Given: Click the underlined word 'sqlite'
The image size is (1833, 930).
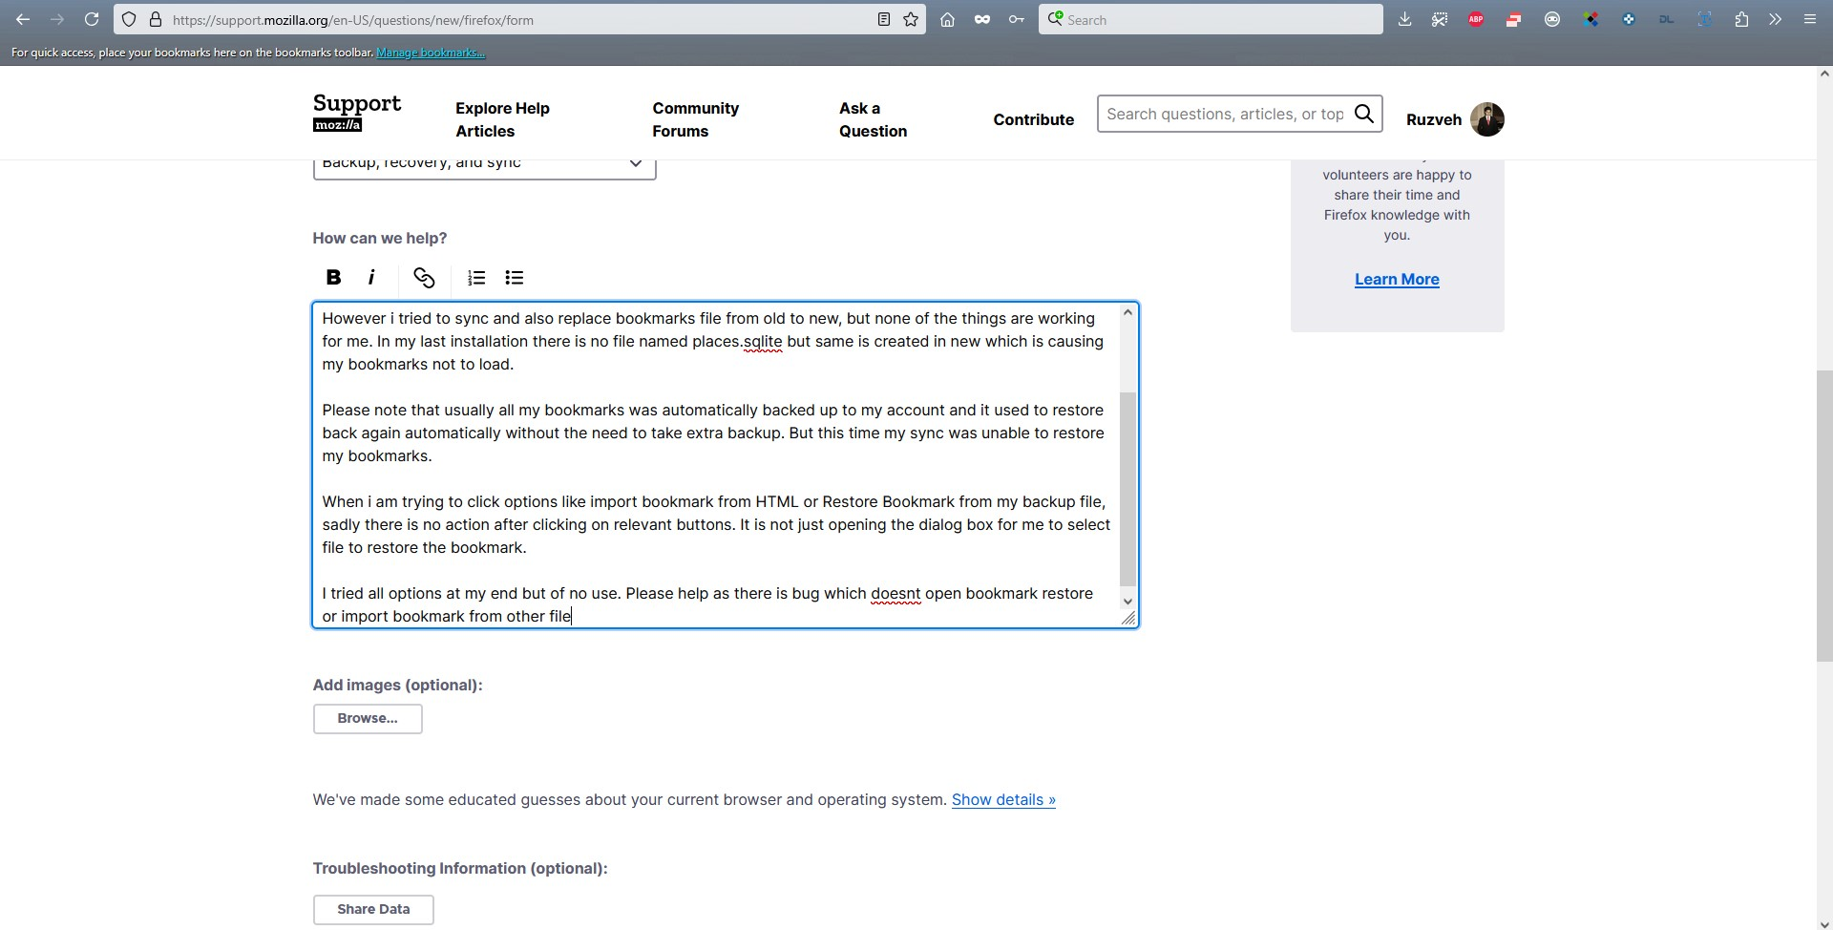Looking at the screenshot, I should click(763, 341).
